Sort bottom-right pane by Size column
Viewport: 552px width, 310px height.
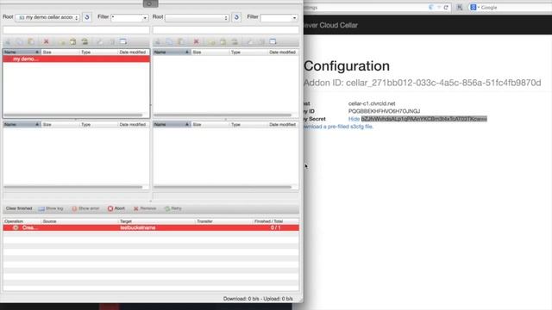pos(210,124)
